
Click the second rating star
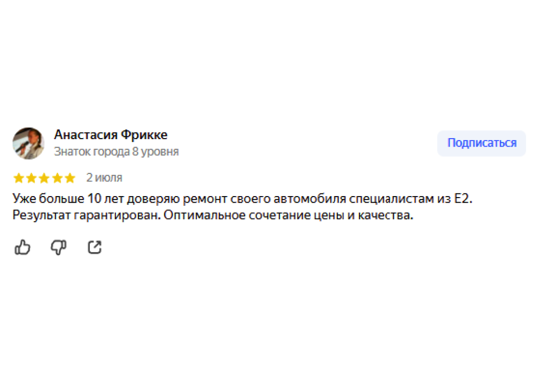pyautogui.click(x=32, y=178)
